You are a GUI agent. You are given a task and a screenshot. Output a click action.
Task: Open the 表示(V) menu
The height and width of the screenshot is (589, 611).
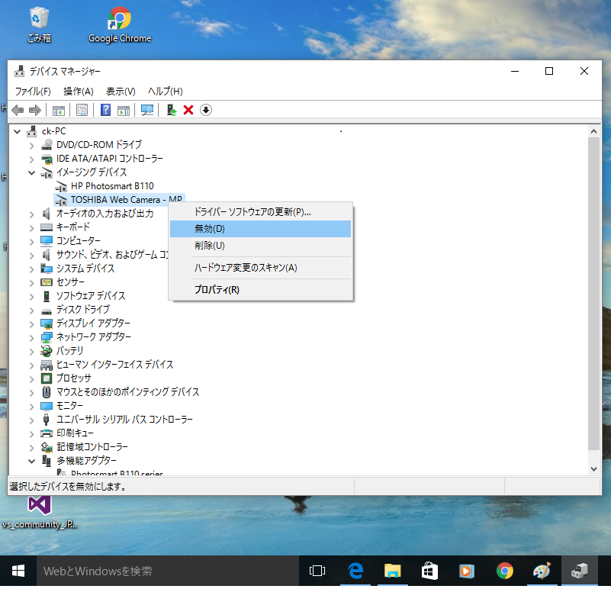pos(121,92)
